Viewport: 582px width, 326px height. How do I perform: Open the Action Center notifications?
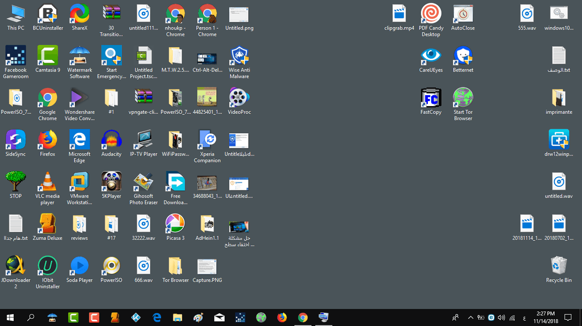pyautogui.click(x=568, y=317)
